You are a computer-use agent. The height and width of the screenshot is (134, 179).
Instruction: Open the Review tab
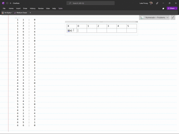[x=41, y=9]
